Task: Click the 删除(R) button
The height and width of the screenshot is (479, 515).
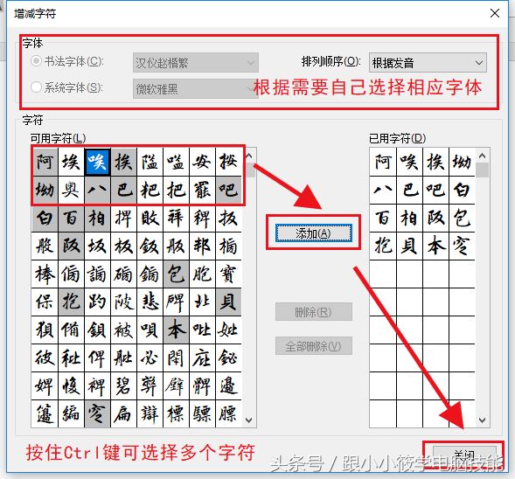Action: coord(314,311)
